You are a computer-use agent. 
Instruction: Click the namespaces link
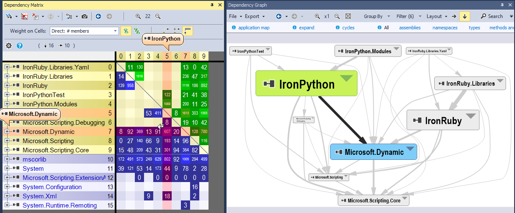pos(445,28)
